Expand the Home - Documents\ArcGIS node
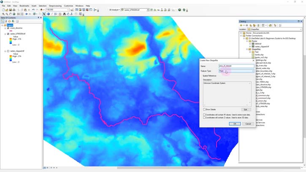Viewport: 306px width, 172px height. click(x=241, y=33)
